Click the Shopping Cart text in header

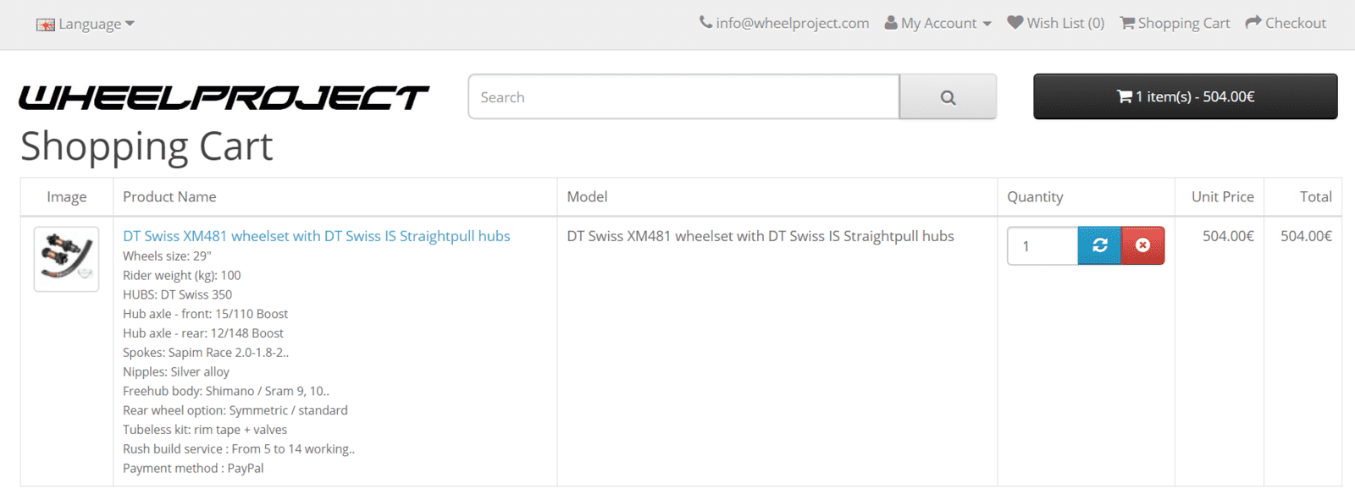coord(1183,23)
